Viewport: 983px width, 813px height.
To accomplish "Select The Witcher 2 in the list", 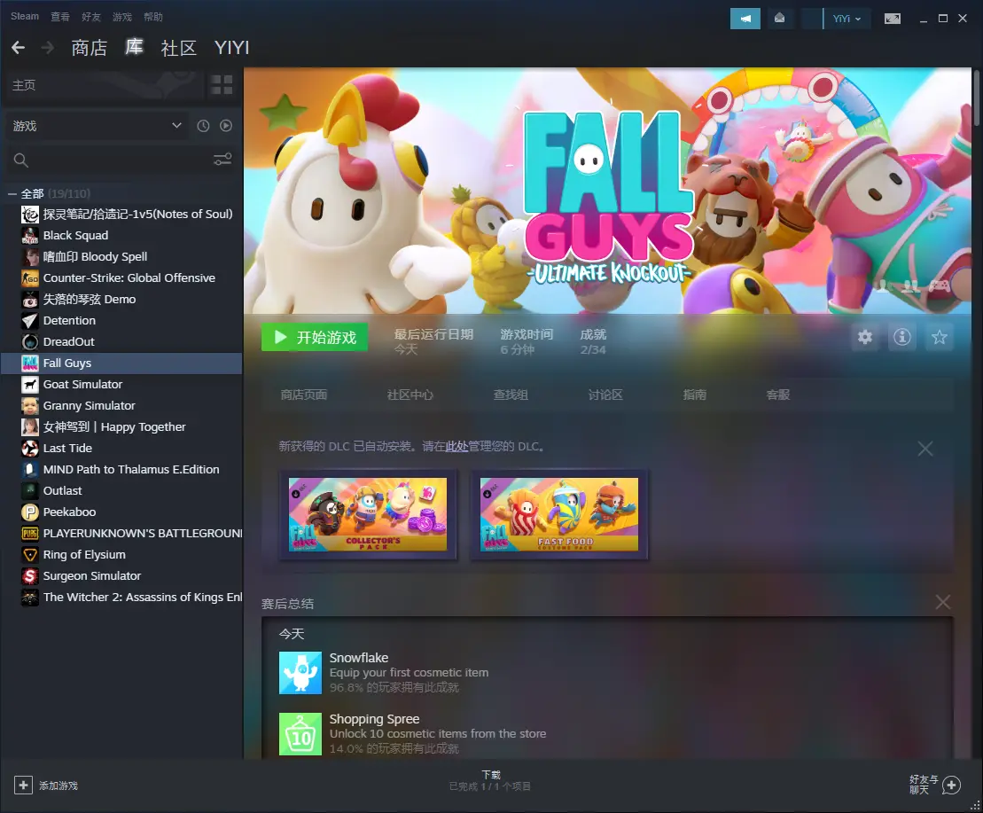I will [121, 598].
